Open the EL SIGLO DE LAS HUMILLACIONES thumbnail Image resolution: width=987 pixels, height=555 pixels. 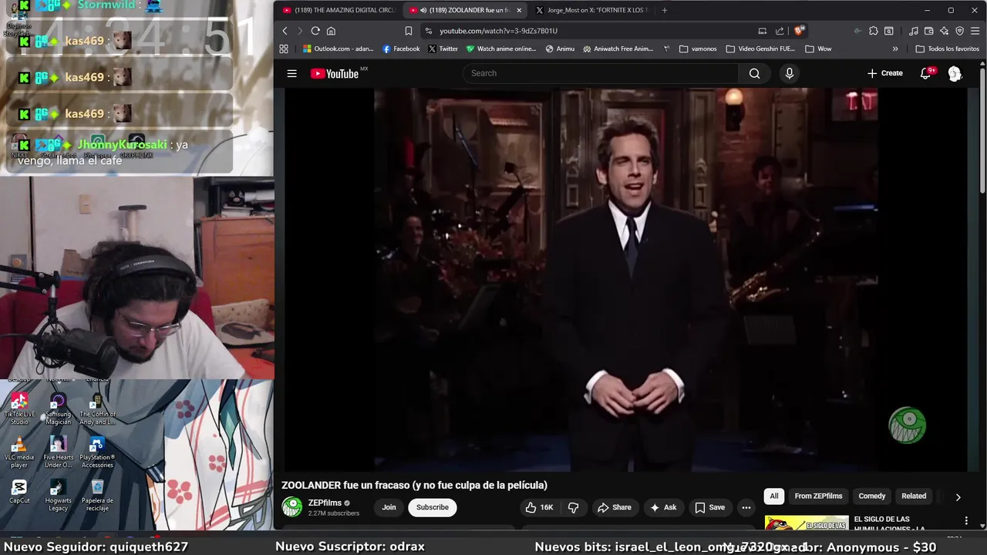(x=807, y=523)
